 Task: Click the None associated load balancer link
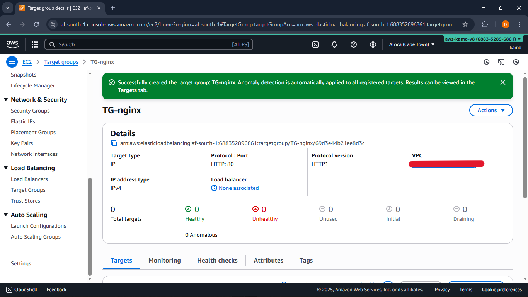tap(238, 188)
